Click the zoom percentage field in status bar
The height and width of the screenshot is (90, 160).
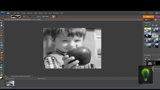coord(6,76)
